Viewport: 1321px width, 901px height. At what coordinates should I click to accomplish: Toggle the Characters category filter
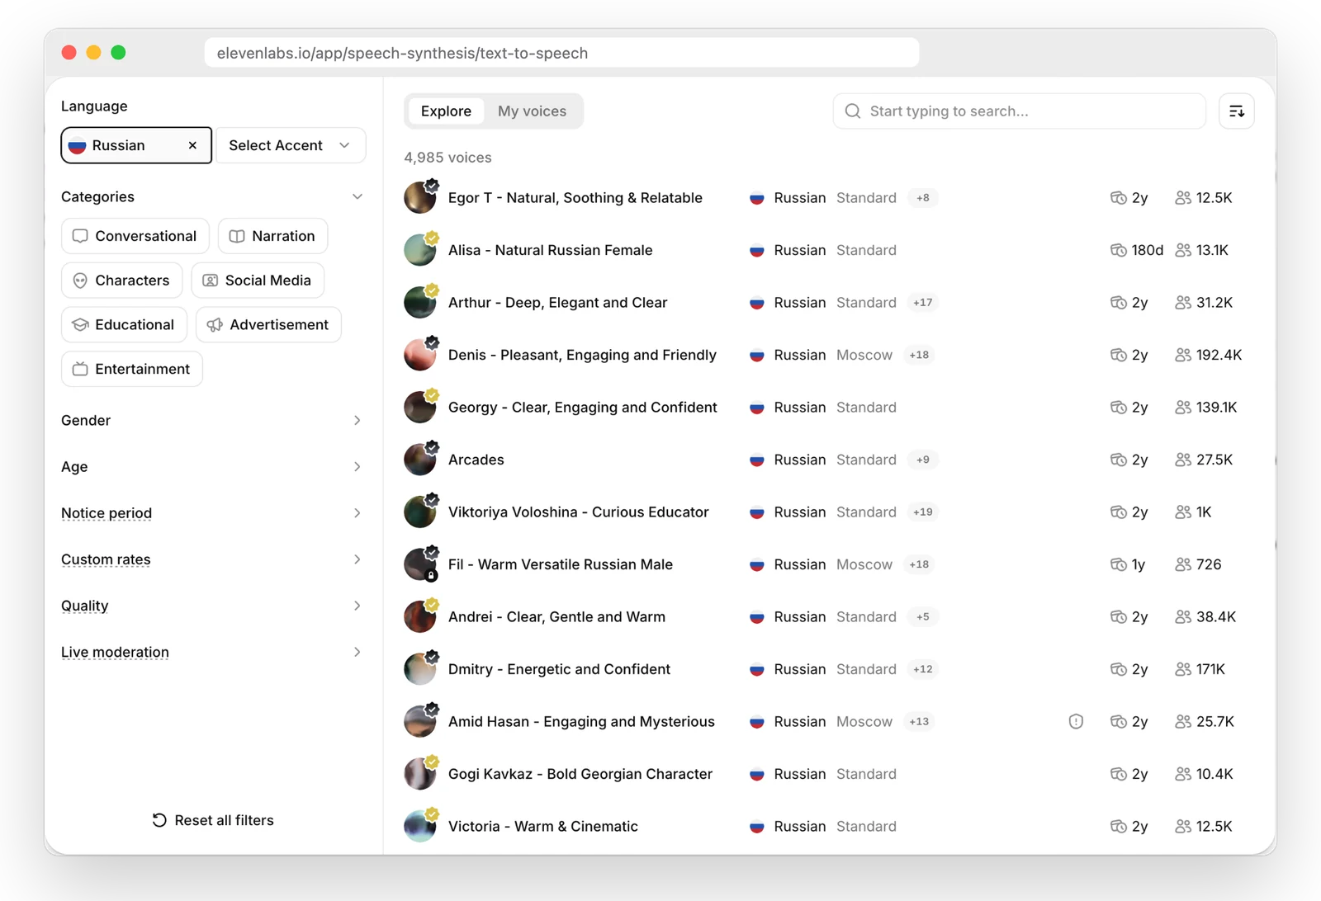tap(122, 281)
